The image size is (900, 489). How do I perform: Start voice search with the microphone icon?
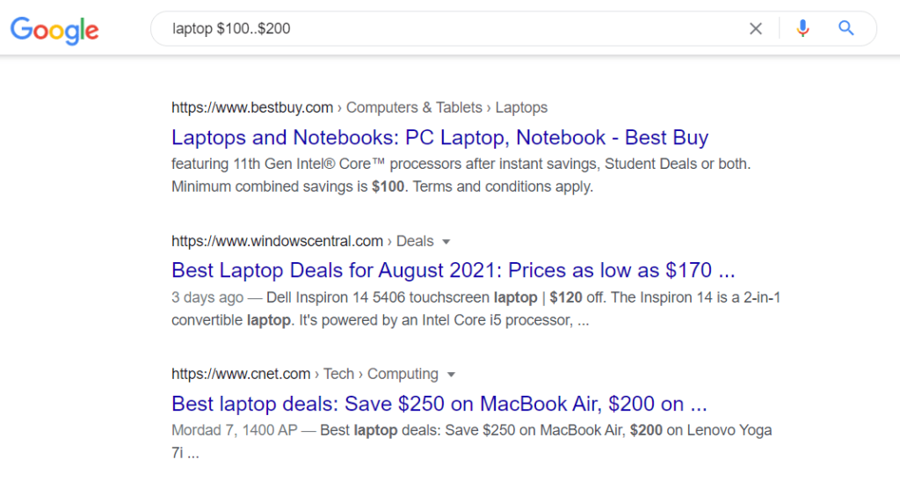pyautogui.click(x=802, y=29)
